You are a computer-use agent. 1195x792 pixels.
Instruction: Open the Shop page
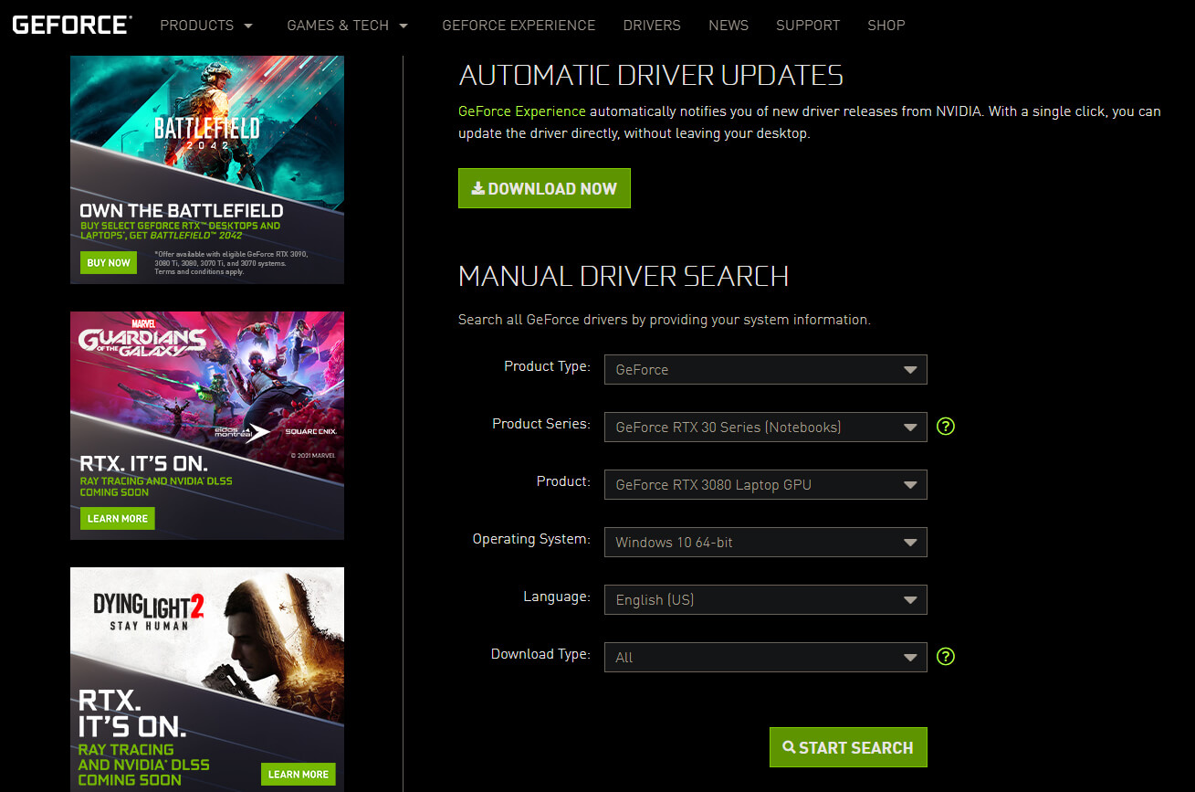pyautogui.click(x=886, y=26)
